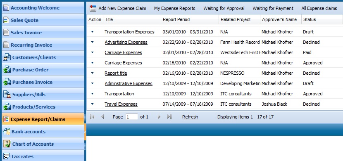Show claims Waiting for Payment

[x=273, y=8]
